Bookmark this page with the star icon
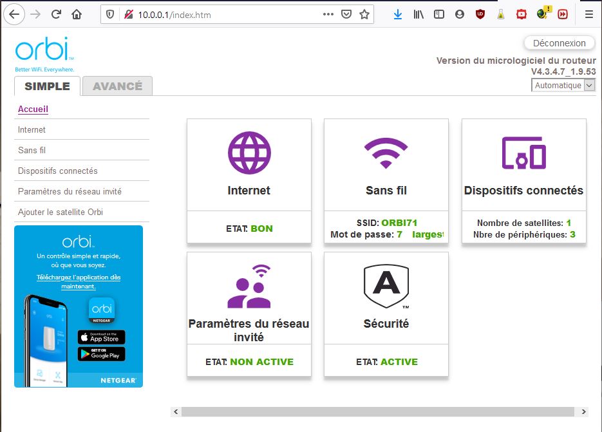The width and height of the screenshot is (602, 432). (x=364, y=14)
